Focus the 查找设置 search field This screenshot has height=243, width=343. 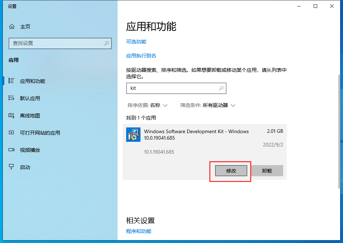click(60, 43)
